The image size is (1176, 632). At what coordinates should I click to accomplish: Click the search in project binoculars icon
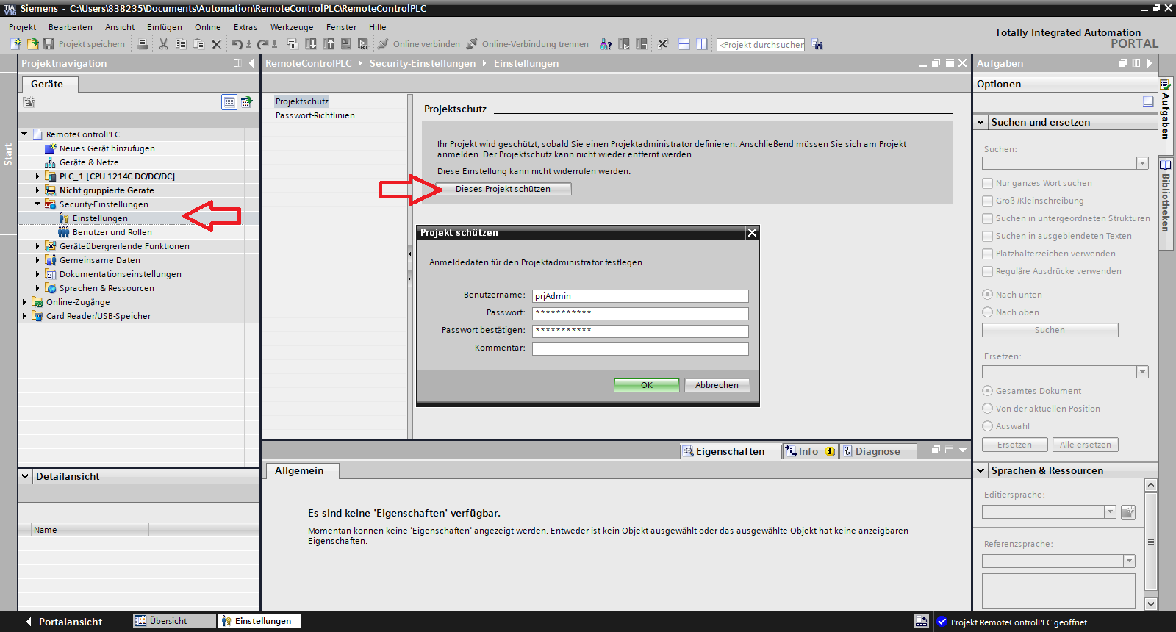817,44
